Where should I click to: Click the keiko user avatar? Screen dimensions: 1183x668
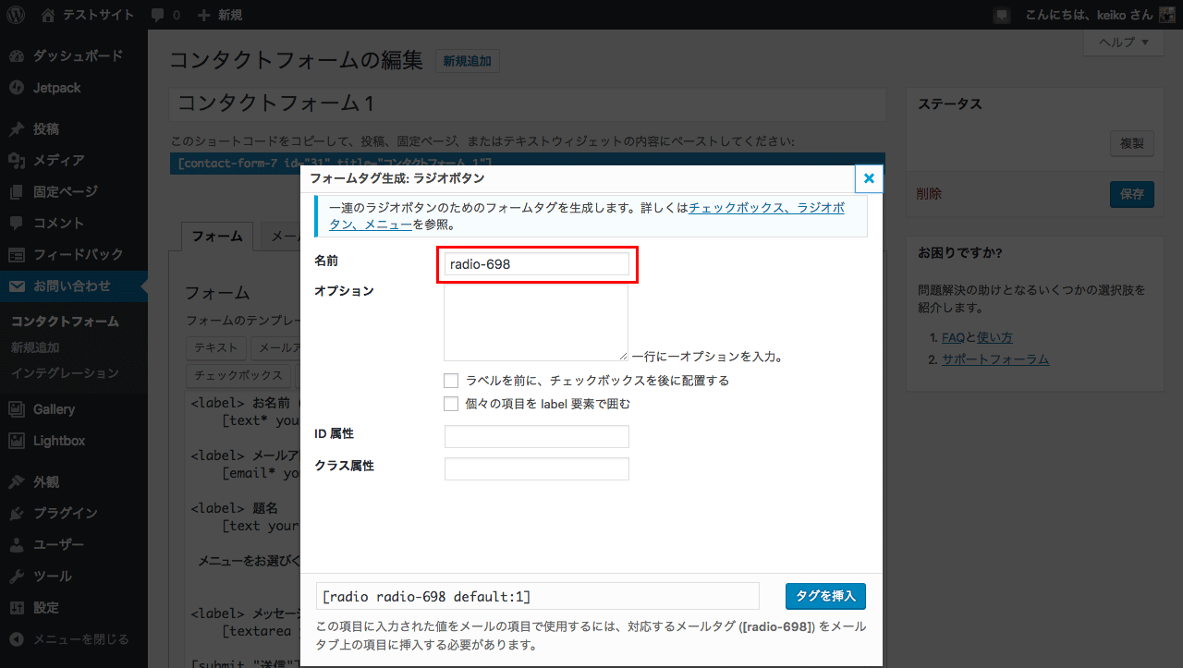click(x=1167, y=15)
